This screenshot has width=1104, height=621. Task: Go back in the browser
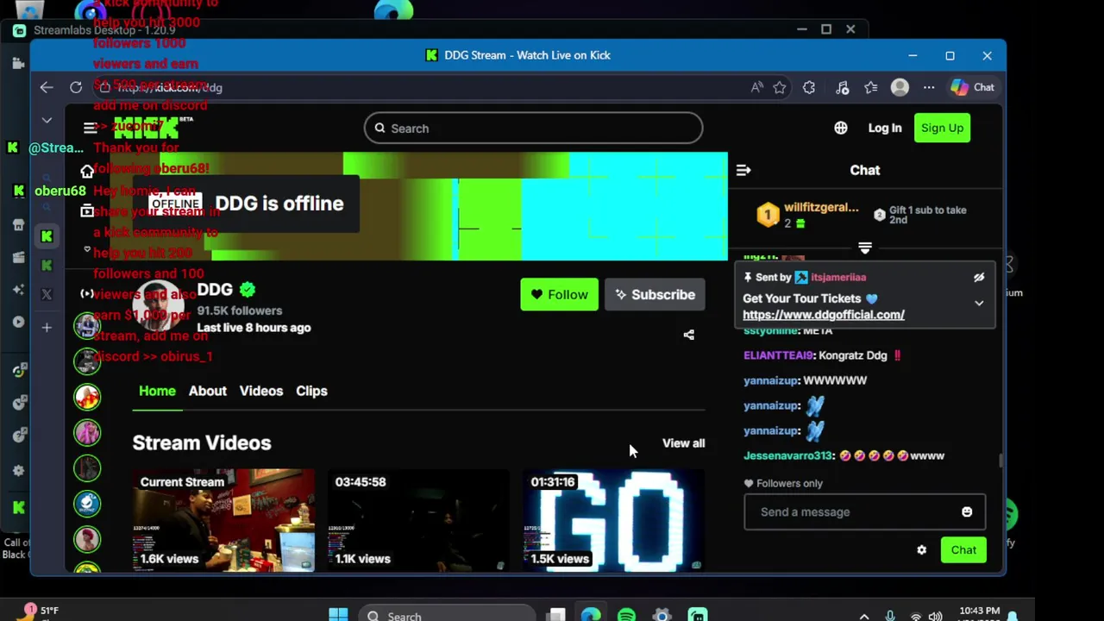point(47,87)
